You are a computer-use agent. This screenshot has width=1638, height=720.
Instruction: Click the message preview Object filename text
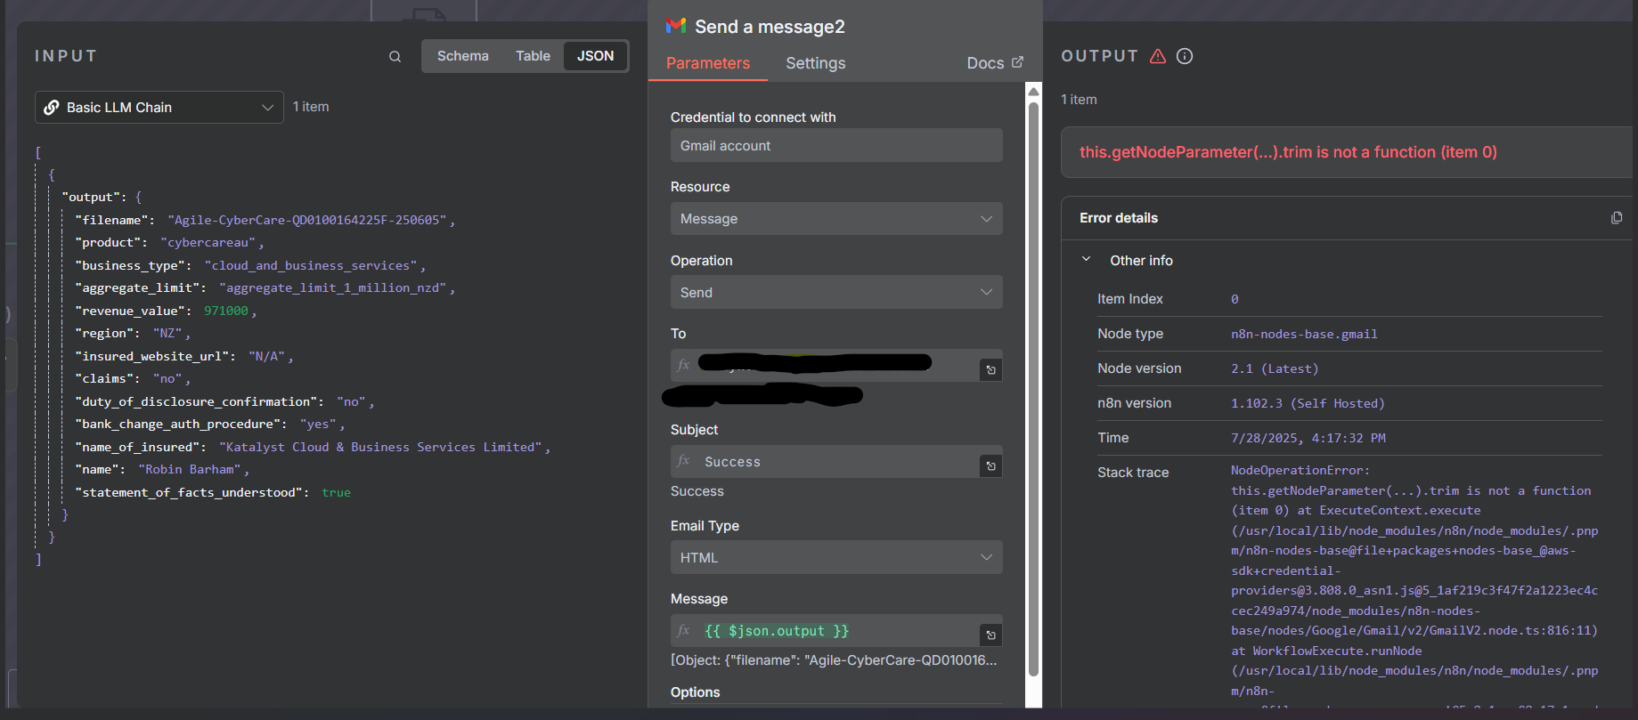click(x=834, y=659)
